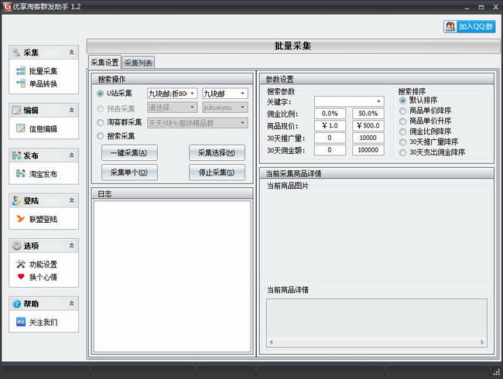Click the single item convert (单品转换) icon
This screenshot has width=503, height=379.
(21, 84)
